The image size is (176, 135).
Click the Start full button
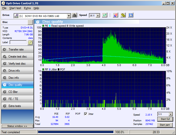point(165,119)
